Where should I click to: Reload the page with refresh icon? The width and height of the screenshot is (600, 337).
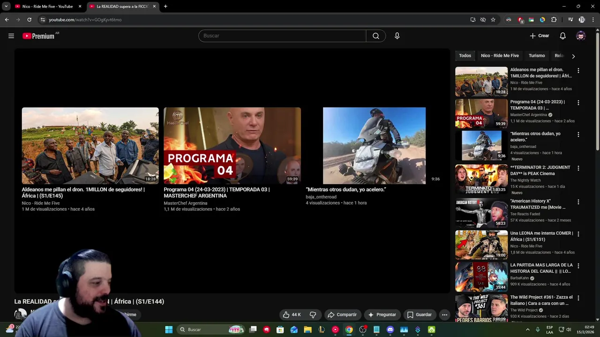click(29, 20)
